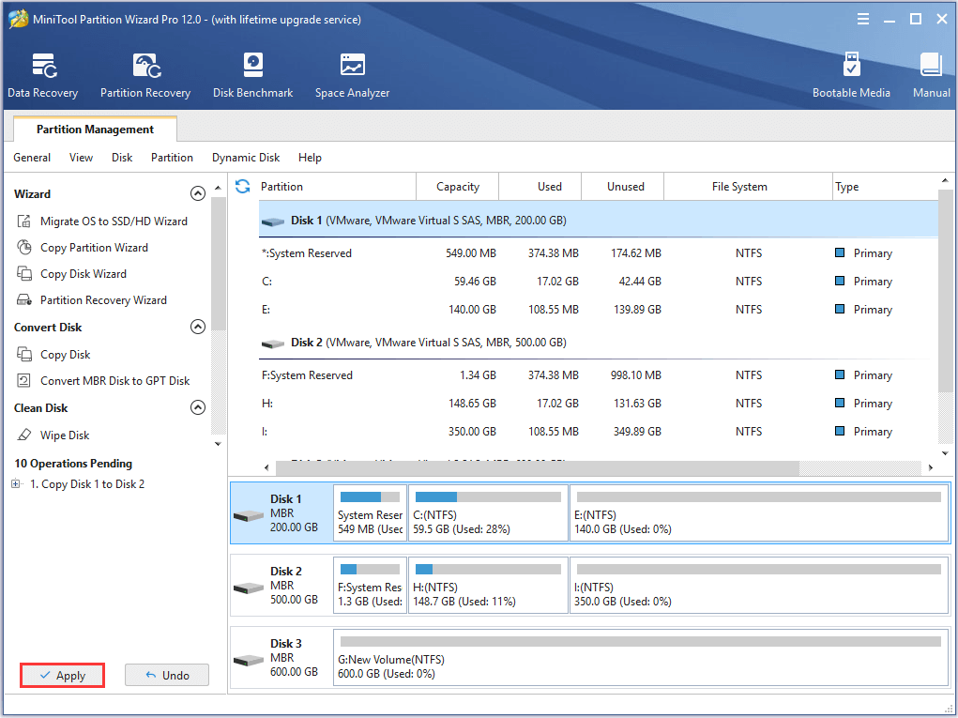Expand pending operation Copy Disk 1 to Disk 2
958x718 pixels.
(15, 484)
